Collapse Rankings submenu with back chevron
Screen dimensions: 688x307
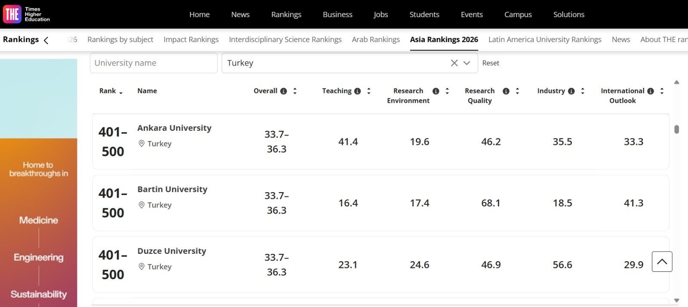46,40
